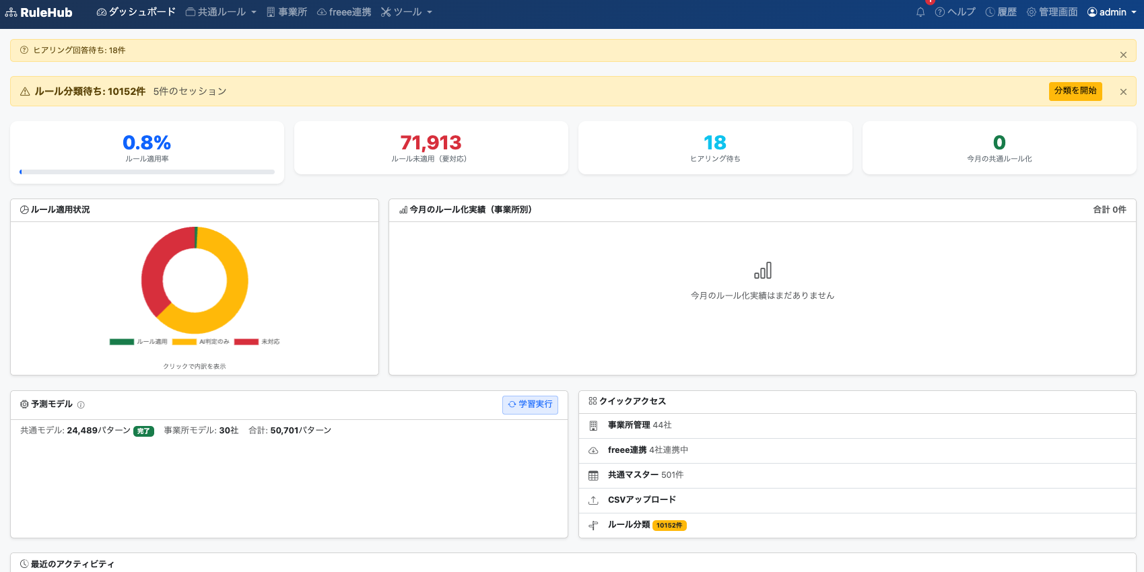The width and height of the screenshot is (1144, 572).
Task: Click the red segment of the donut chart
Action: coord(154,266)
